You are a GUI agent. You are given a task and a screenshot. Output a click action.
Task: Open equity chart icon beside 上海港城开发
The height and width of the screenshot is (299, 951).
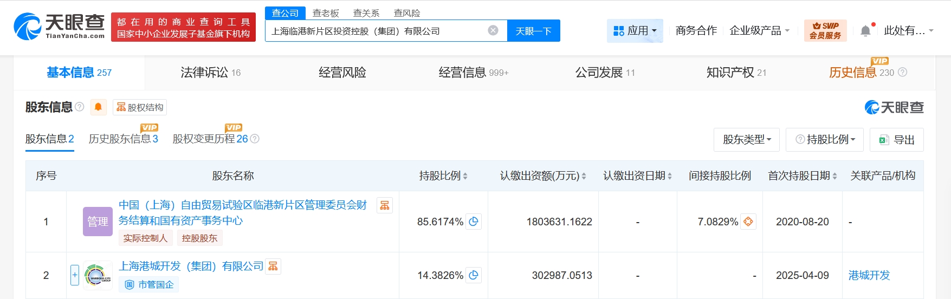click(273, 266)
